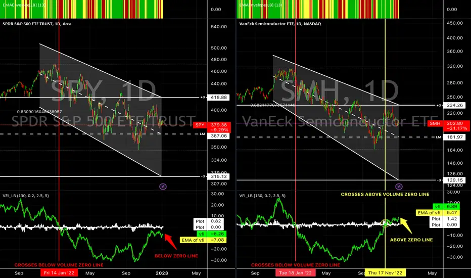Click the Plot 0.82 value label
This screenshot has width=471, height=278.
pos(210,221)
